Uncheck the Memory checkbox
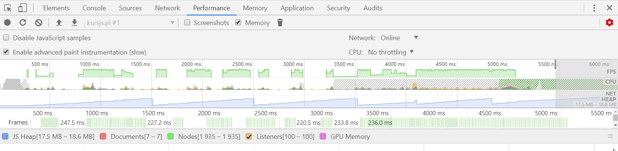The height and width of the screenshot is (151, 618). pyautogui.click(x=238, y=22)
